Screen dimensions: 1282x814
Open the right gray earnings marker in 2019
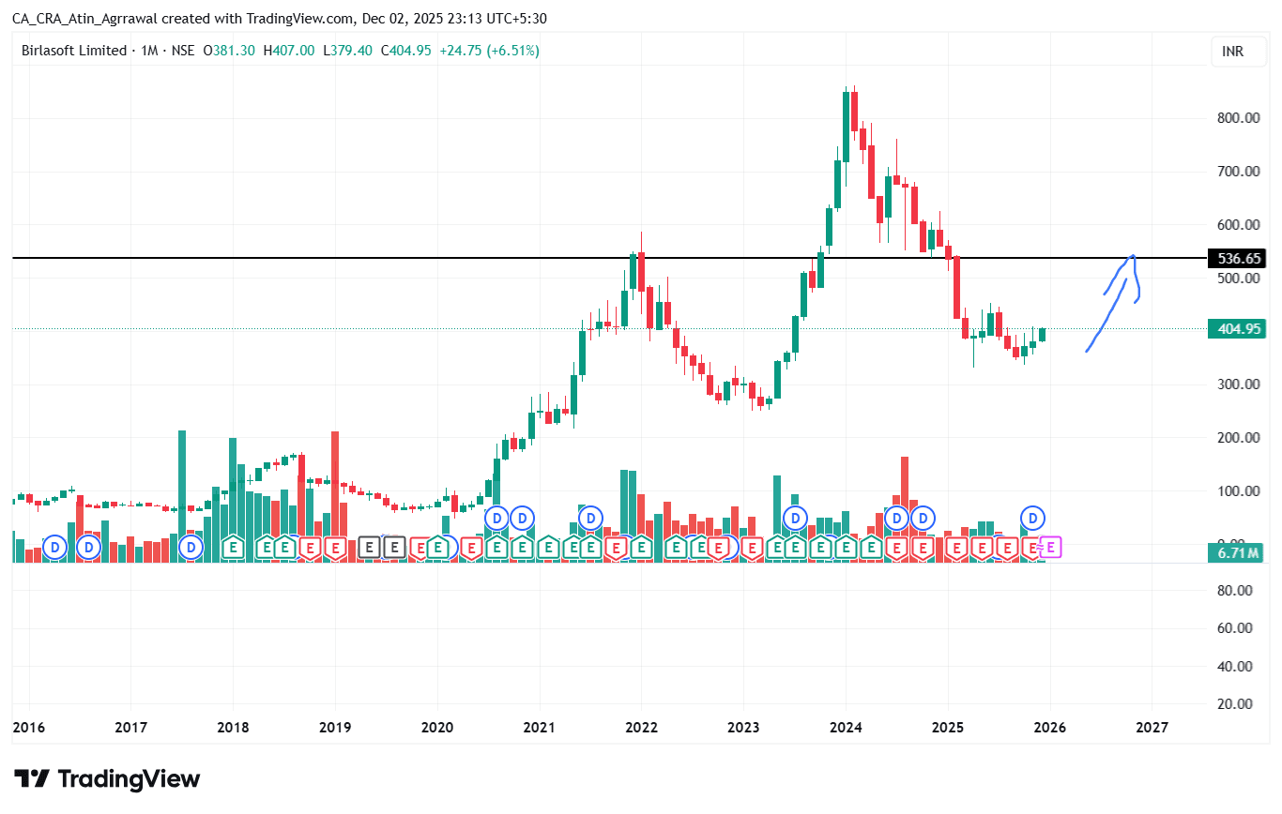click(x=395, y=547)
